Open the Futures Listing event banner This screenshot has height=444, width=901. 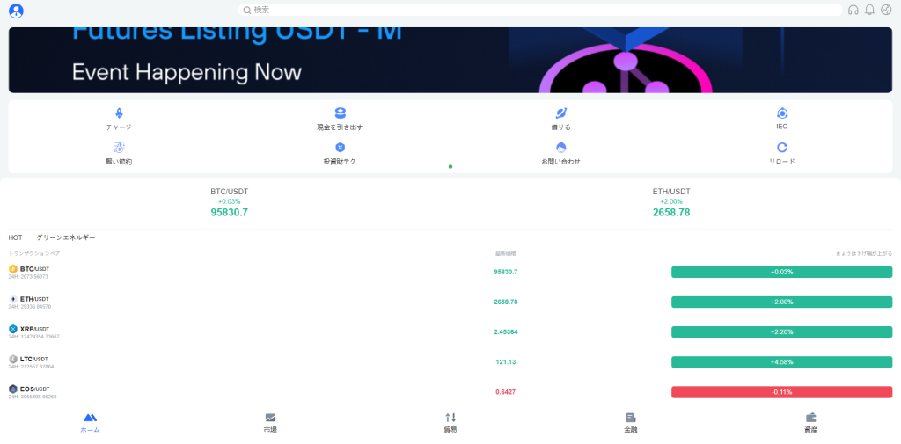tap(450, 60)
